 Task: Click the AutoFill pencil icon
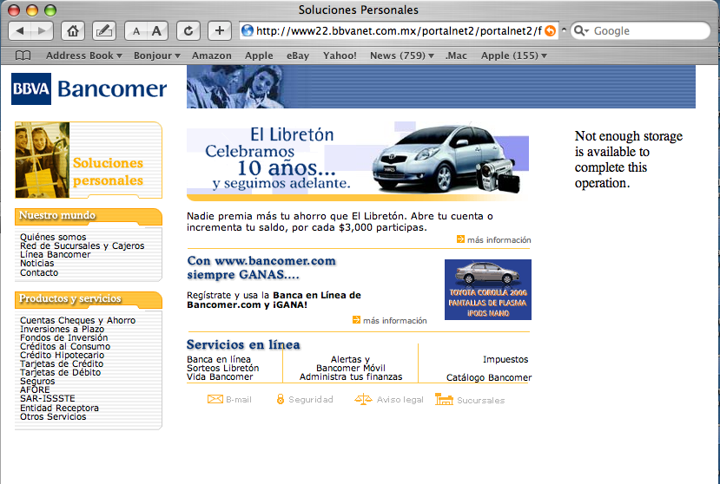coord(103,30)
